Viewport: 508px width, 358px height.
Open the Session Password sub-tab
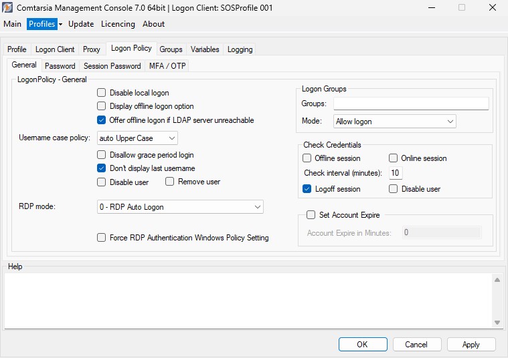click(112, 66)
